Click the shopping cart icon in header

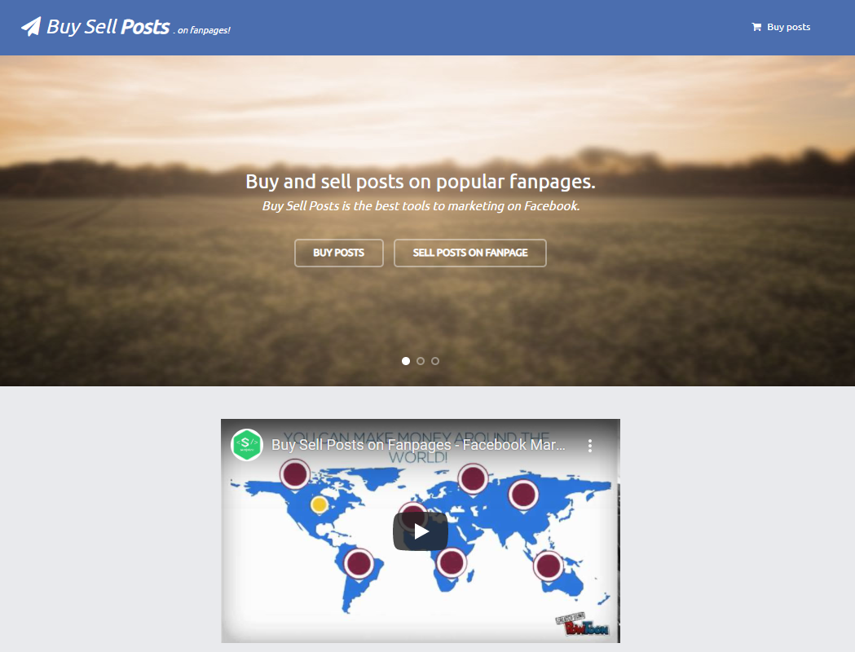coord(756,27)
